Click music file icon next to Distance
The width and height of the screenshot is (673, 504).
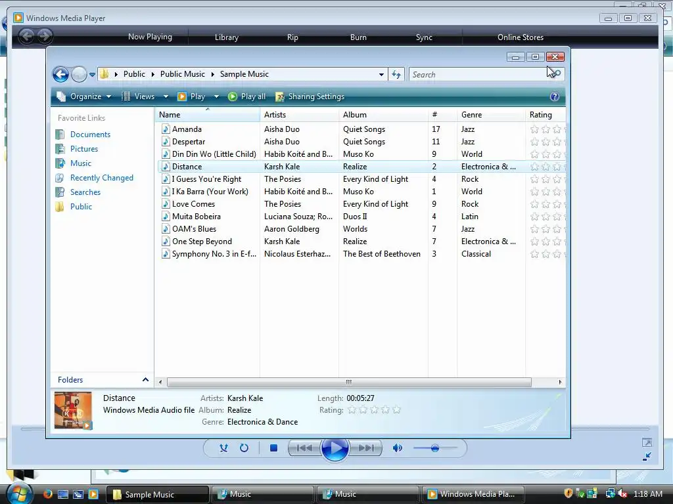166,166
